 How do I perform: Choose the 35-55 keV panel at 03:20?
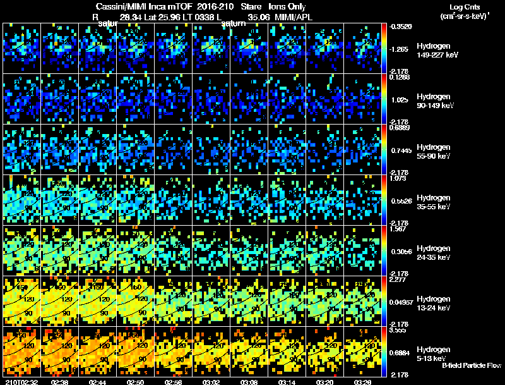324,200
